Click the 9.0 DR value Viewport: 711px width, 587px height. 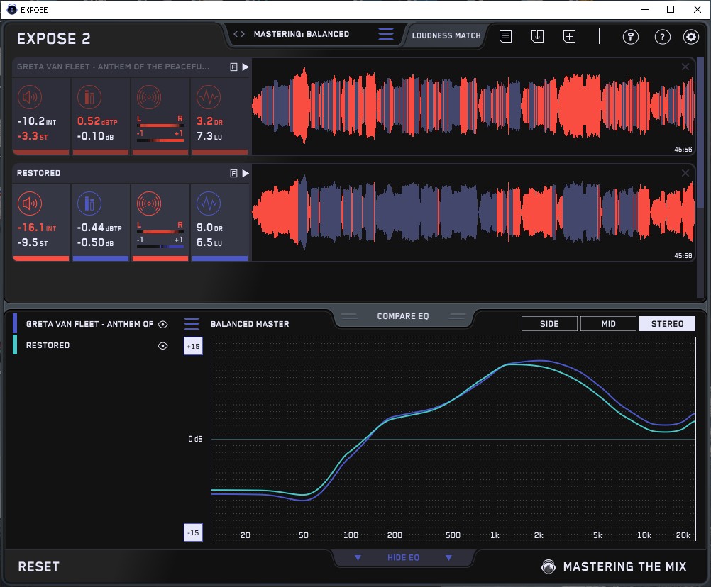(x=209, y=228)
